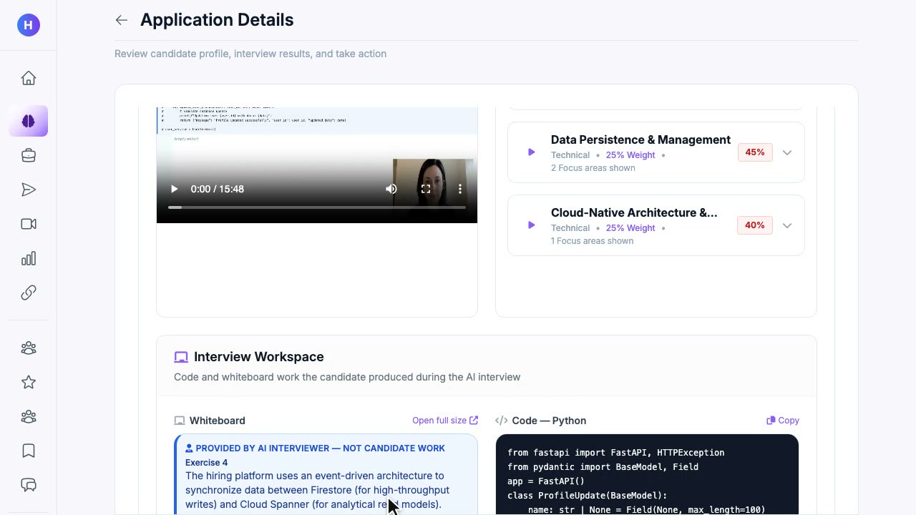Open the home icon in sidebar

[x=29, y=78]
